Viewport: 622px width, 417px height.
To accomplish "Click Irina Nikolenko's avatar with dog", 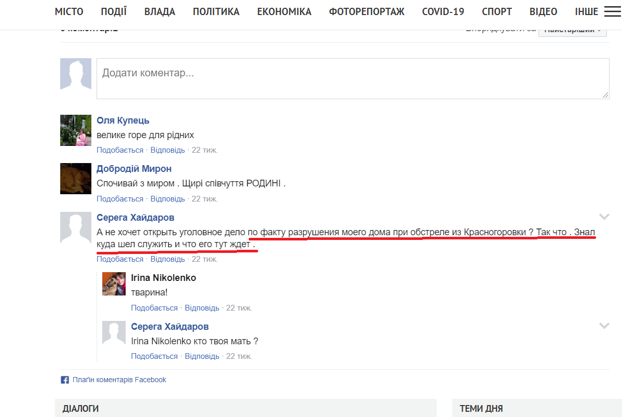I will [x=114, y=284].
